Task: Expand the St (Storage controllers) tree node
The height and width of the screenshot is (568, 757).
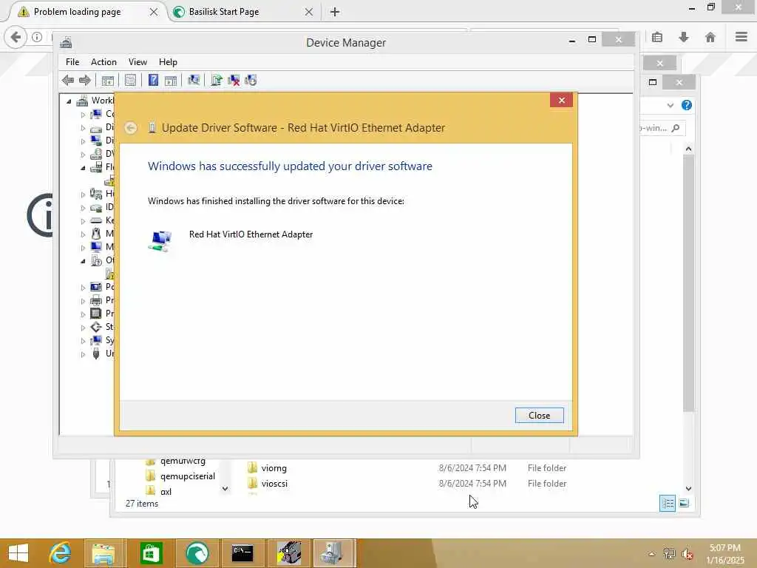Action: pos(83,328)
